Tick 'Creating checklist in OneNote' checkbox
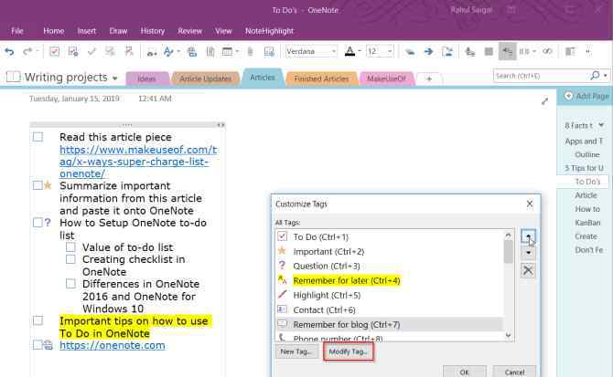This screenshot has width=613, height=377. pyautogui.click(x=70, y=259)
